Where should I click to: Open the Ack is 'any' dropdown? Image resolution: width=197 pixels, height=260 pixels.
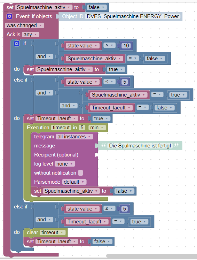(x=31, y=35)
